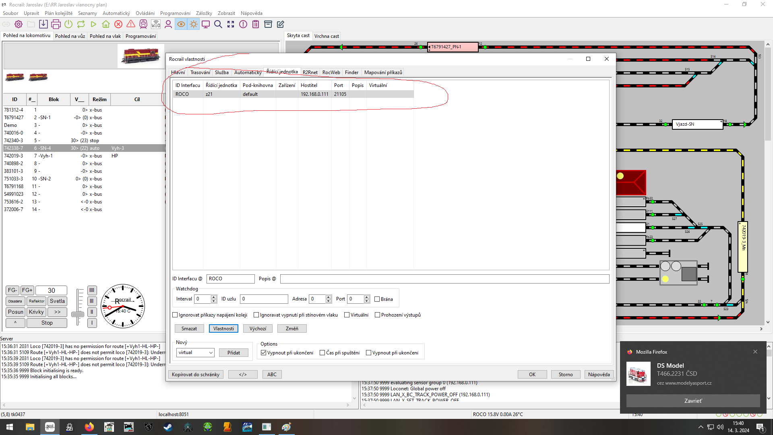Toggle the eye visibility toolbar icon
The height and width of the screenshot is (435, 773).
click(x=181, y=24)
